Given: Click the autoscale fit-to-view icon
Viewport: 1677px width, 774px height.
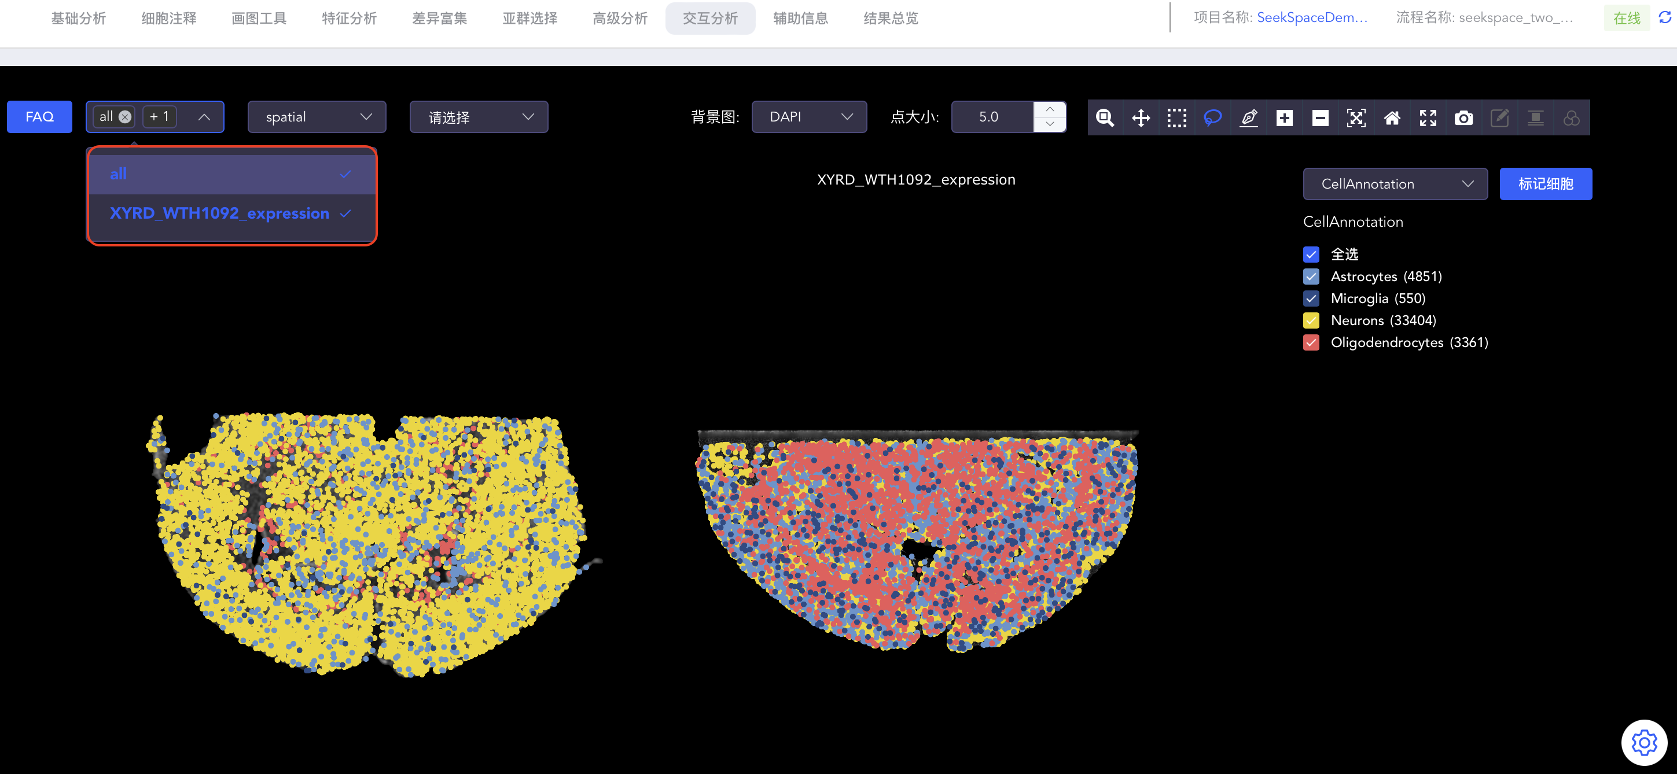Looking at the screenshot, I should [1356, 118].
